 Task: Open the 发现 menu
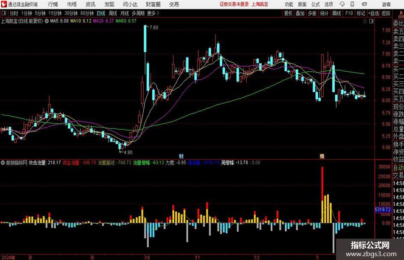[x=109, y=4]
